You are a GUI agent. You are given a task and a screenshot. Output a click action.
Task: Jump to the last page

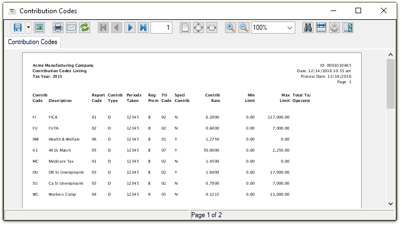[143, 28]
